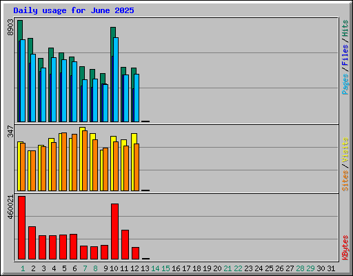This screenshot has width=353, height=276.
Task: Click the cyan Pages bar for day 12
Action: 137,98
